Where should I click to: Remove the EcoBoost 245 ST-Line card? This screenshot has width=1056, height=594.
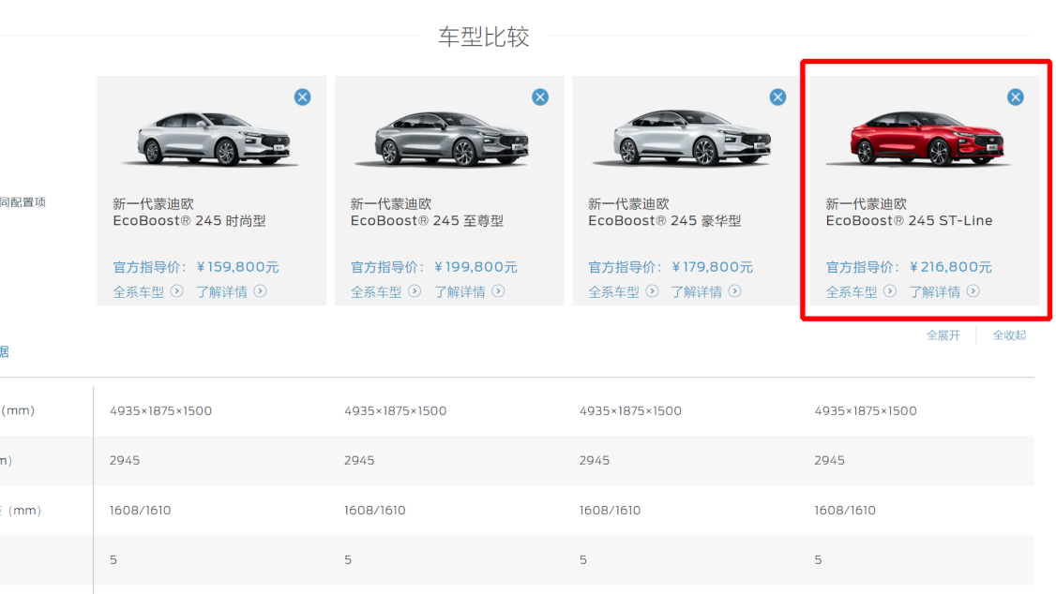pos(1016,97)
